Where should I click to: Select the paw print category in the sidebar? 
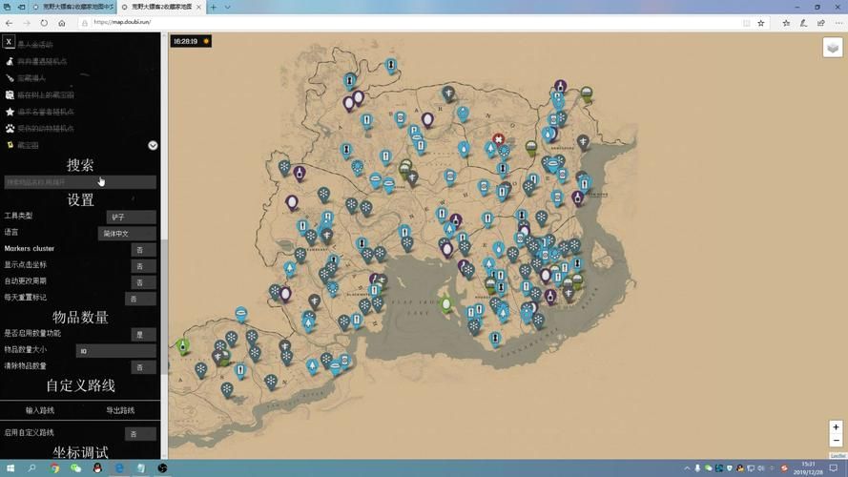[x=10, y=129]
